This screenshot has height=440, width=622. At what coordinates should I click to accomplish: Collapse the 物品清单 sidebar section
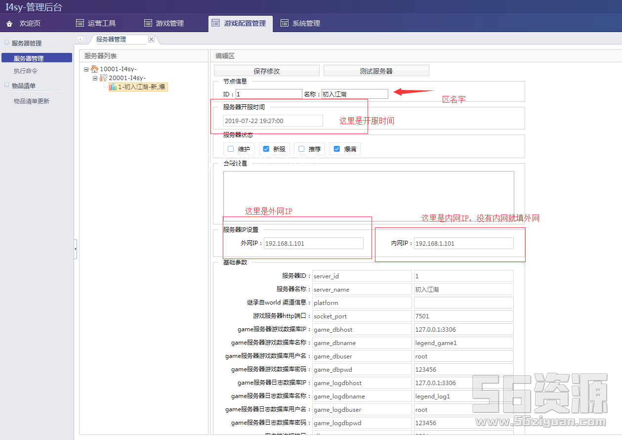(x=7, y=86)
